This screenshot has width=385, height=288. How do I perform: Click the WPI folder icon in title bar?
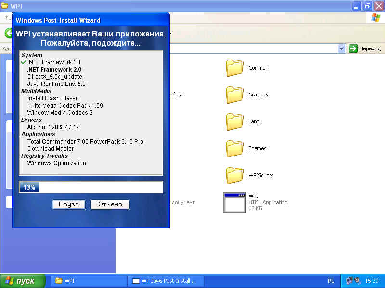click(x=4, y=6)
